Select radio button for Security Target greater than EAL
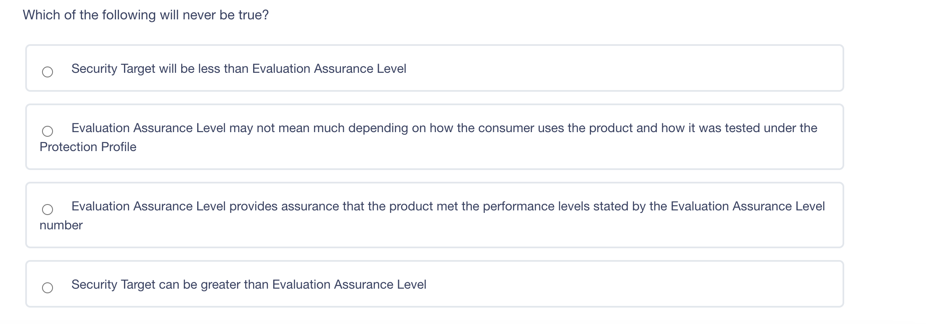Image resolution: width=951 pixels, height=324 pixels. coord(48,288)
